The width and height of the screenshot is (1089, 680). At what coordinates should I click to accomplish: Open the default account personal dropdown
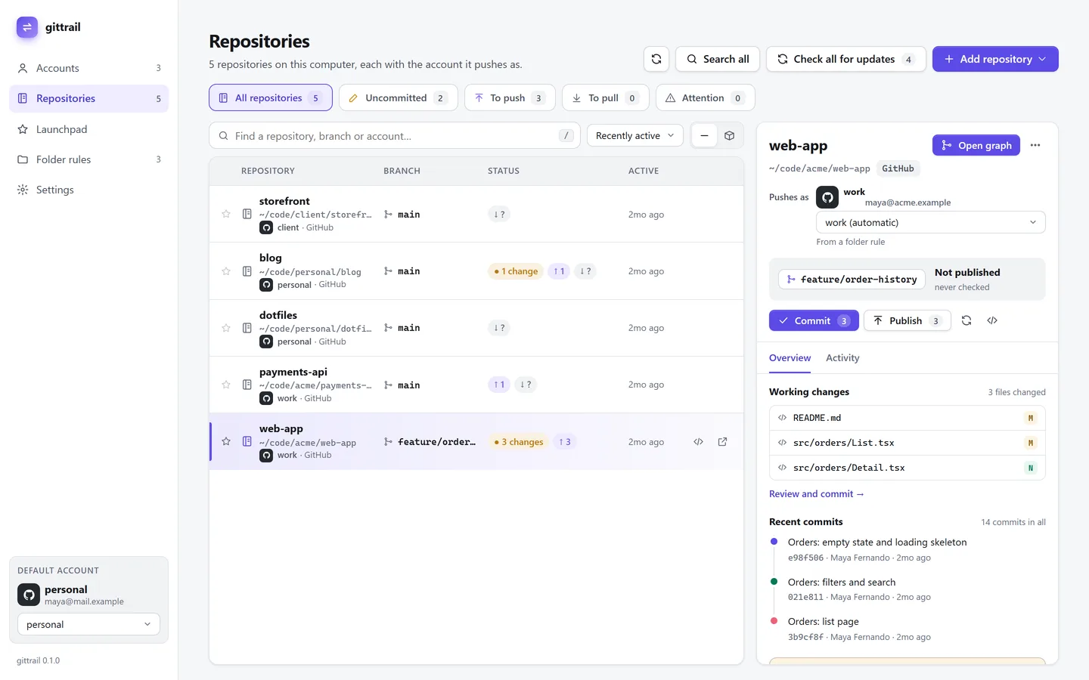pyautogui.click(x=88, y=625)
